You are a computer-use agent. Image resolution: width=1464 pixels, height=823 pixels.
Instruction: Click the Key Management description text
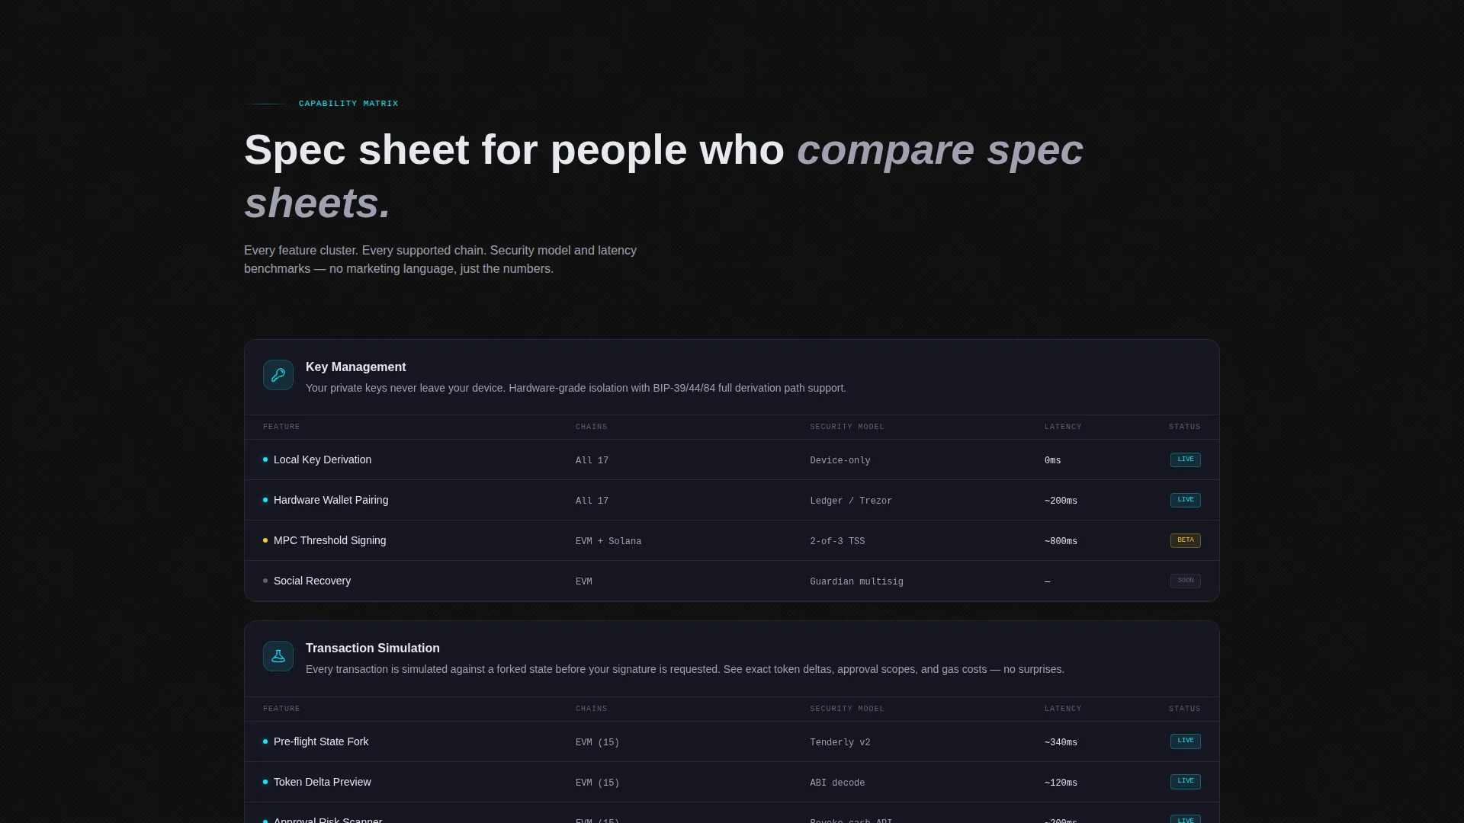(576, 388)
